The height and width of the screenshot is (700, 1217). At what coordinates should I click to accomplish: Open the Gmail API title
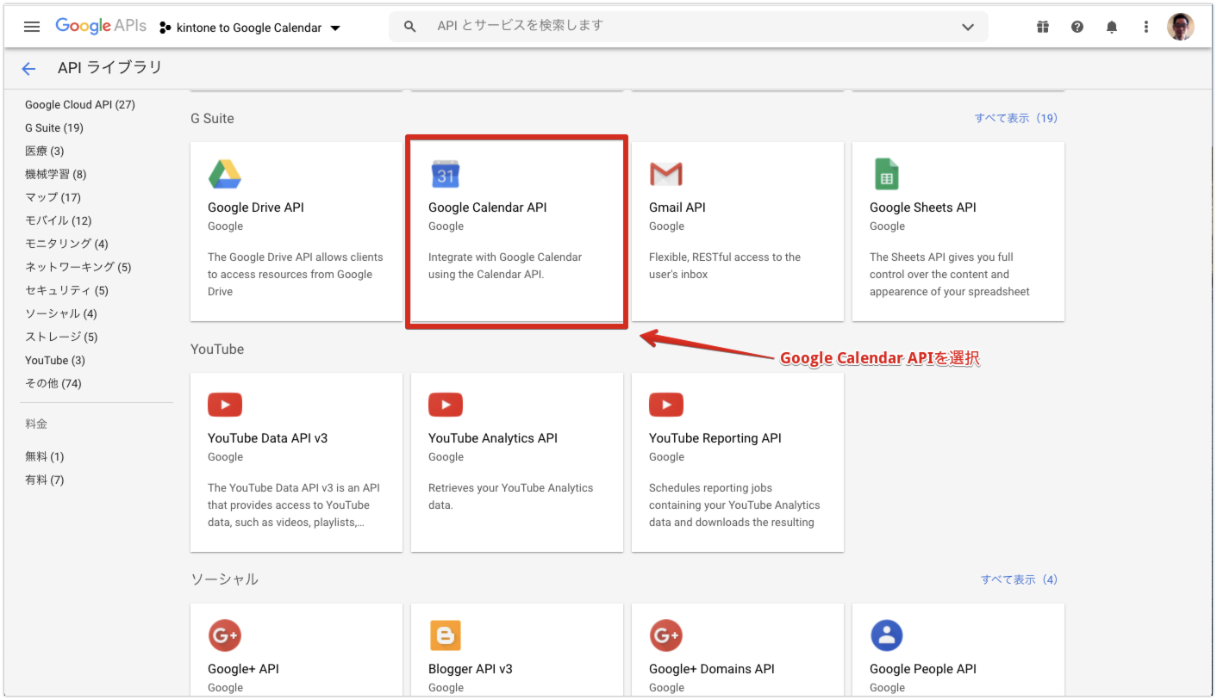click(x=677, y=208)
